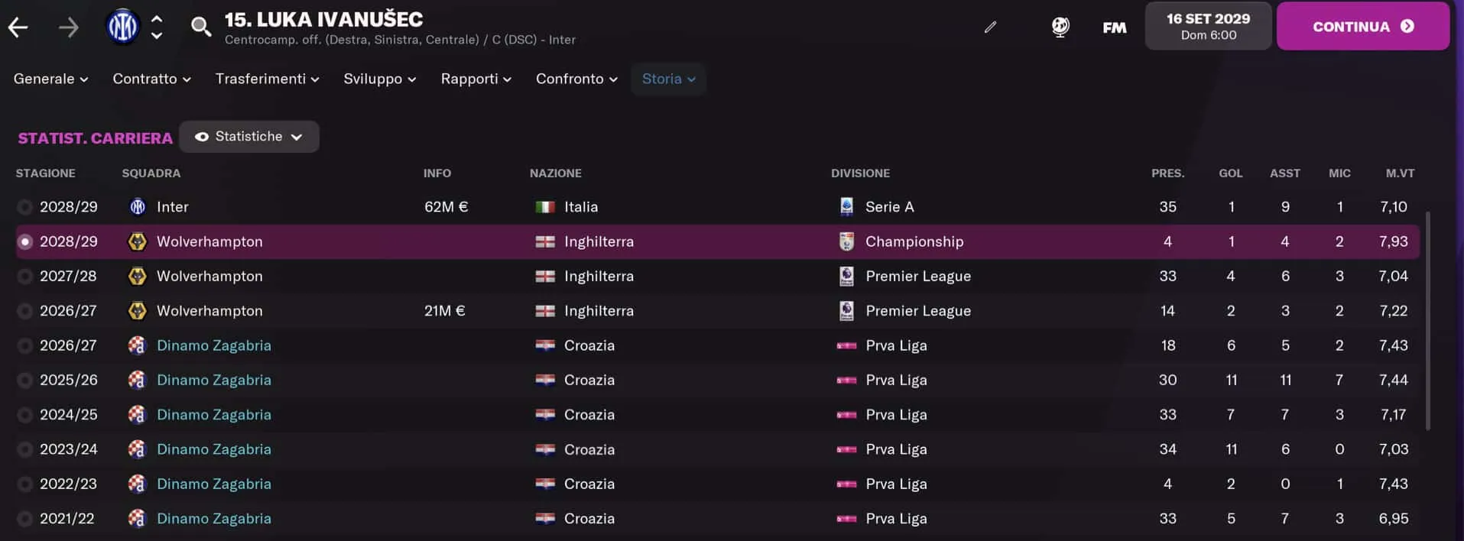This screenshot has width=1464, height=541.
Task: Click the FM logo icon
Action: [1114, 28]
